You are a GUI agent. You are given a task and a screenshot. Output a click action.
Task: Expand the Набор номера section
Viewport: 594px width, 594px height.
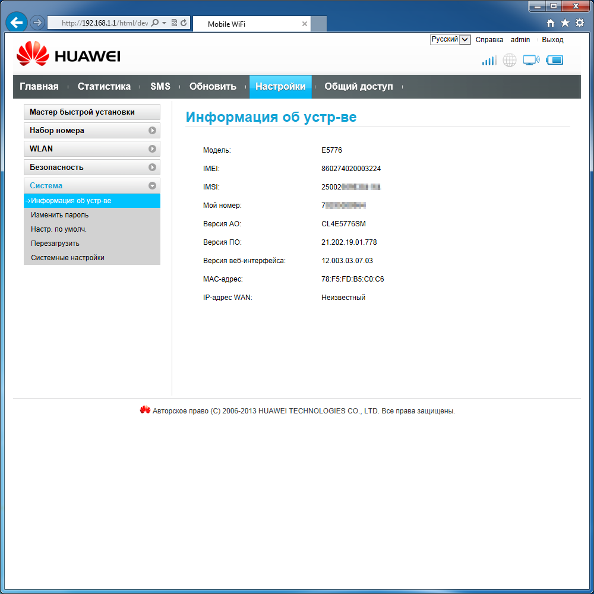(92, 130)
